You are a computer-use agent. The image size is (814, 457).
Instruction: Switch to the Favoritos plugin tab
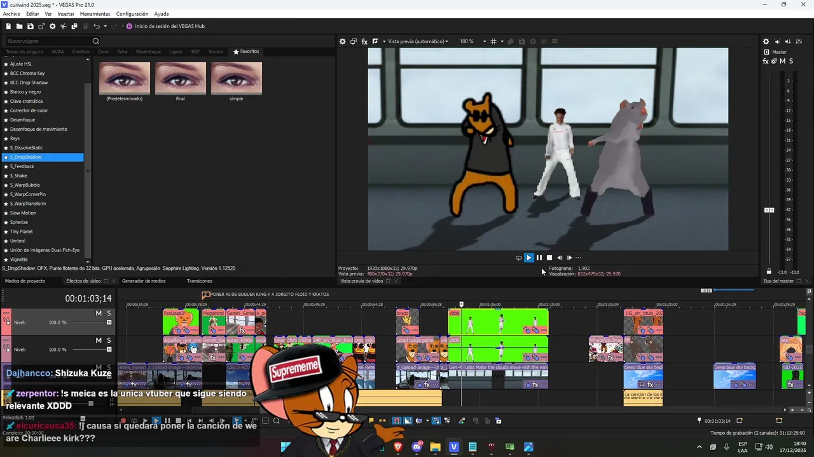coord(246,51)
